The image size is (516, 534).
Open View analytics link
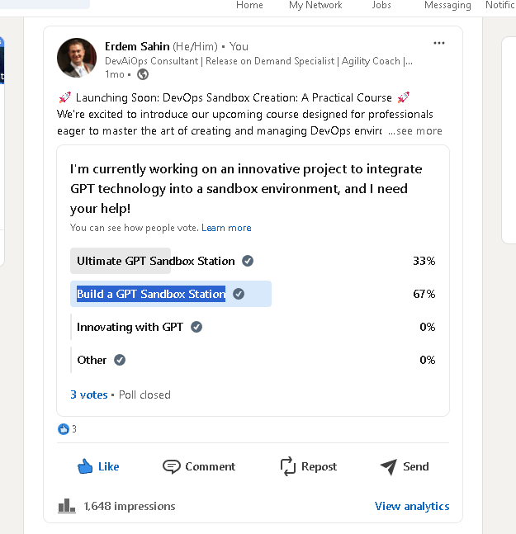point(412,506)
